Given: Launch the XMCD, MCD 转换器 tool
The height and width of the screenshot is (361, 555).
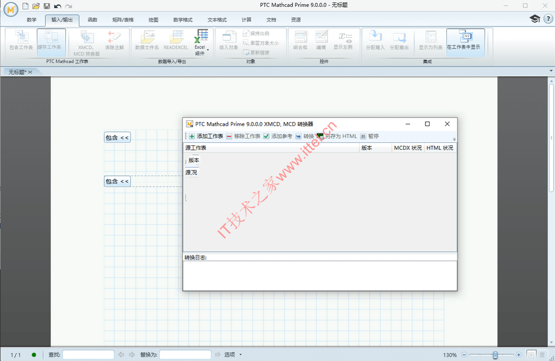Looking at the screenshot, I should point(86,43).
